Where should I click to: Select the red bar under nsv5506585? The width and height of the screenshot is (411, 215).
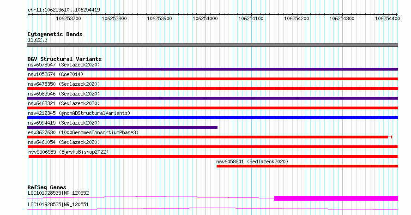point(213,156)
